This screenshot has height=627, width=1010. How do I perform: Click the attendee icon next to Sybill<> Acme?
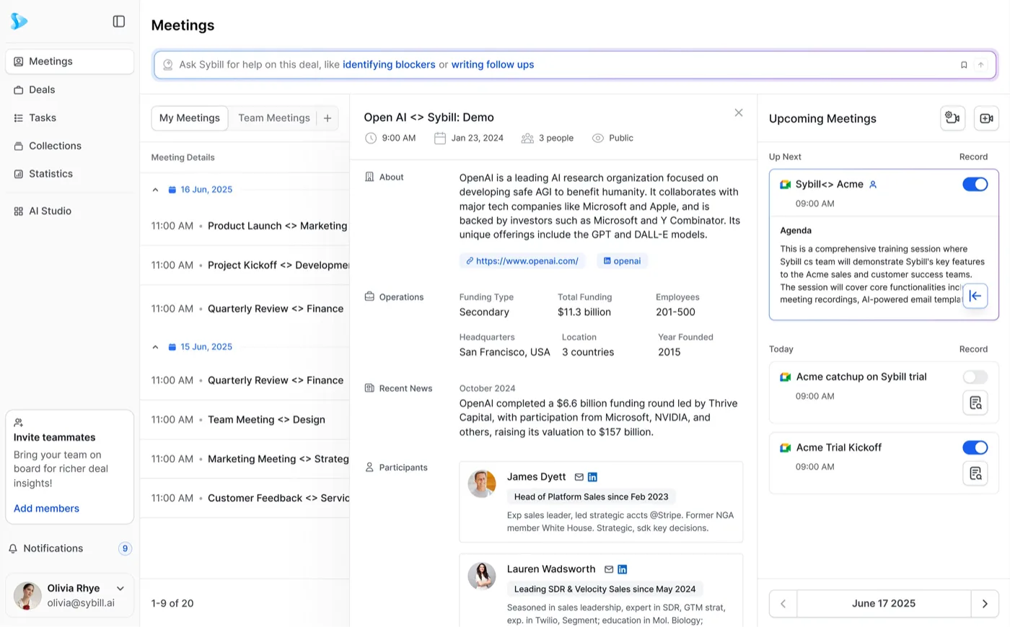[x=873, y=185]
